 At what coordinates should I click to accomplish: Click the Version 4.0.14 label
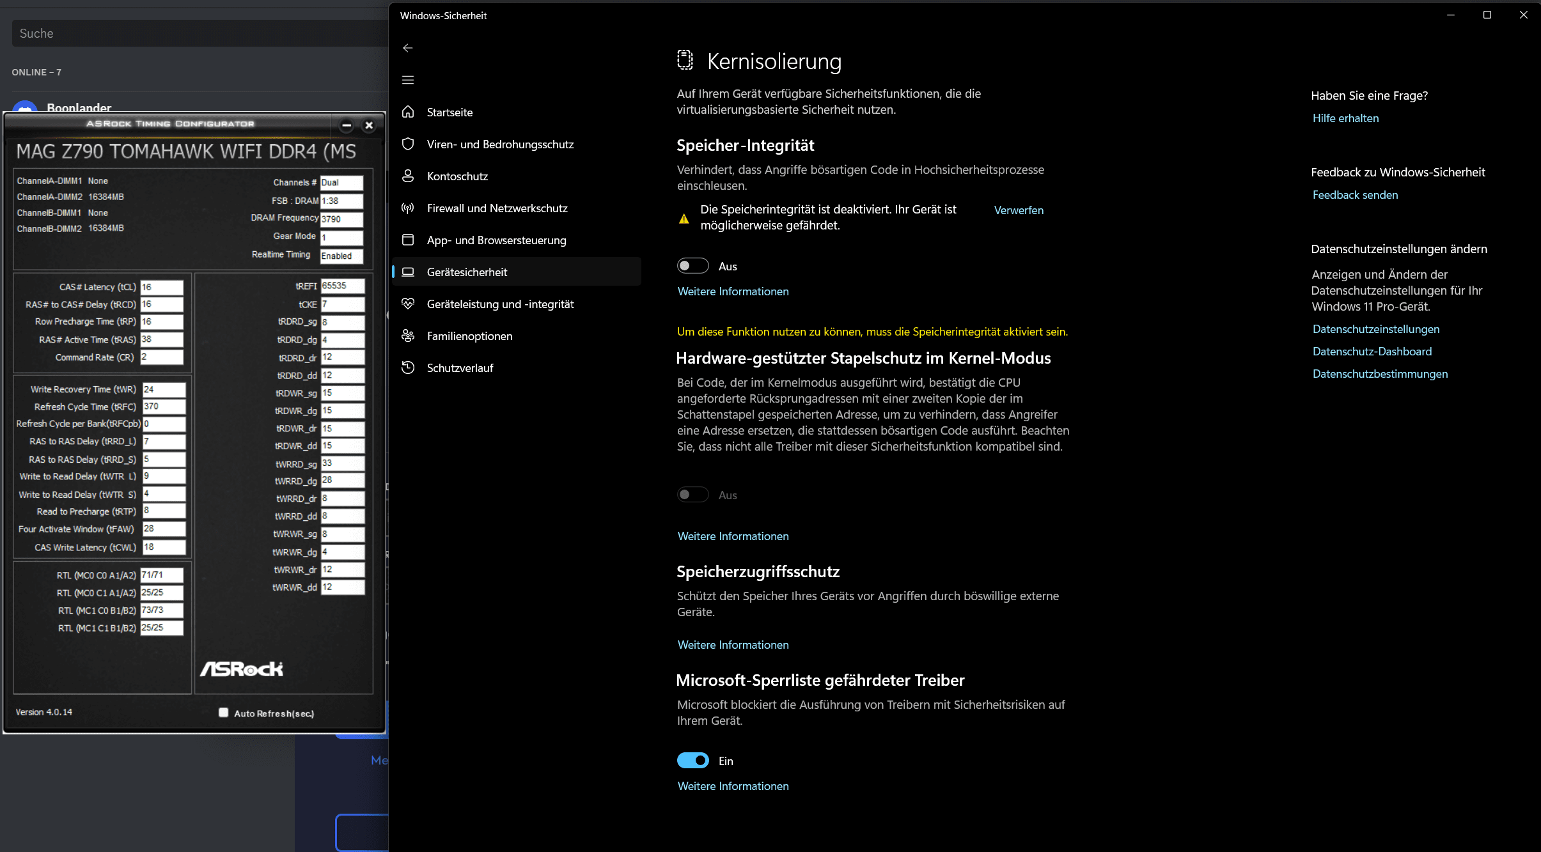(x=43, y=712)
